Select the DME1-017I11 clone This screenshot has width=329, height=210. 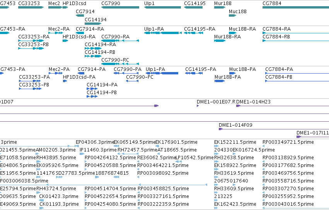pyautogui.click(x=313, y=137)
